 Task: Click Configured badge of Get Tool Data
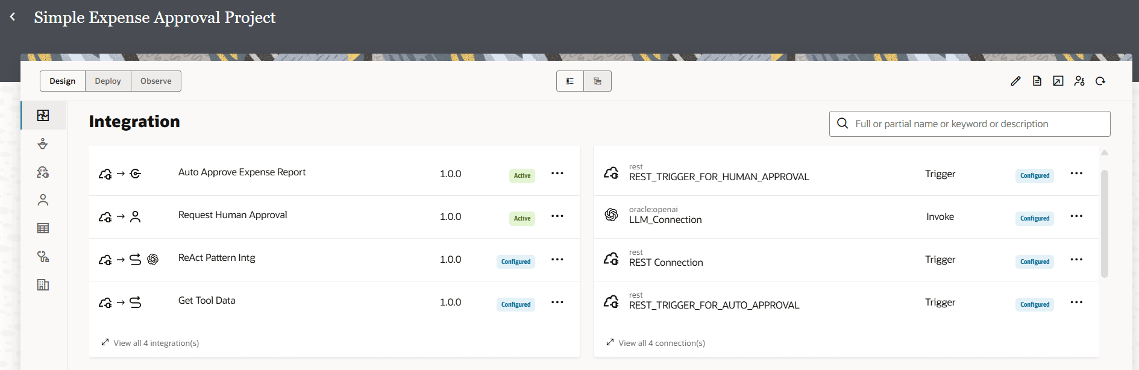point(516,304)
